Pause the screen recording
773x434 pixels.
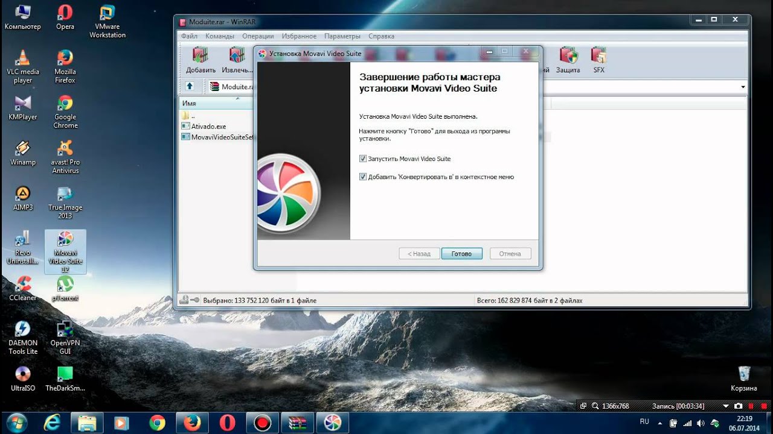751,406
